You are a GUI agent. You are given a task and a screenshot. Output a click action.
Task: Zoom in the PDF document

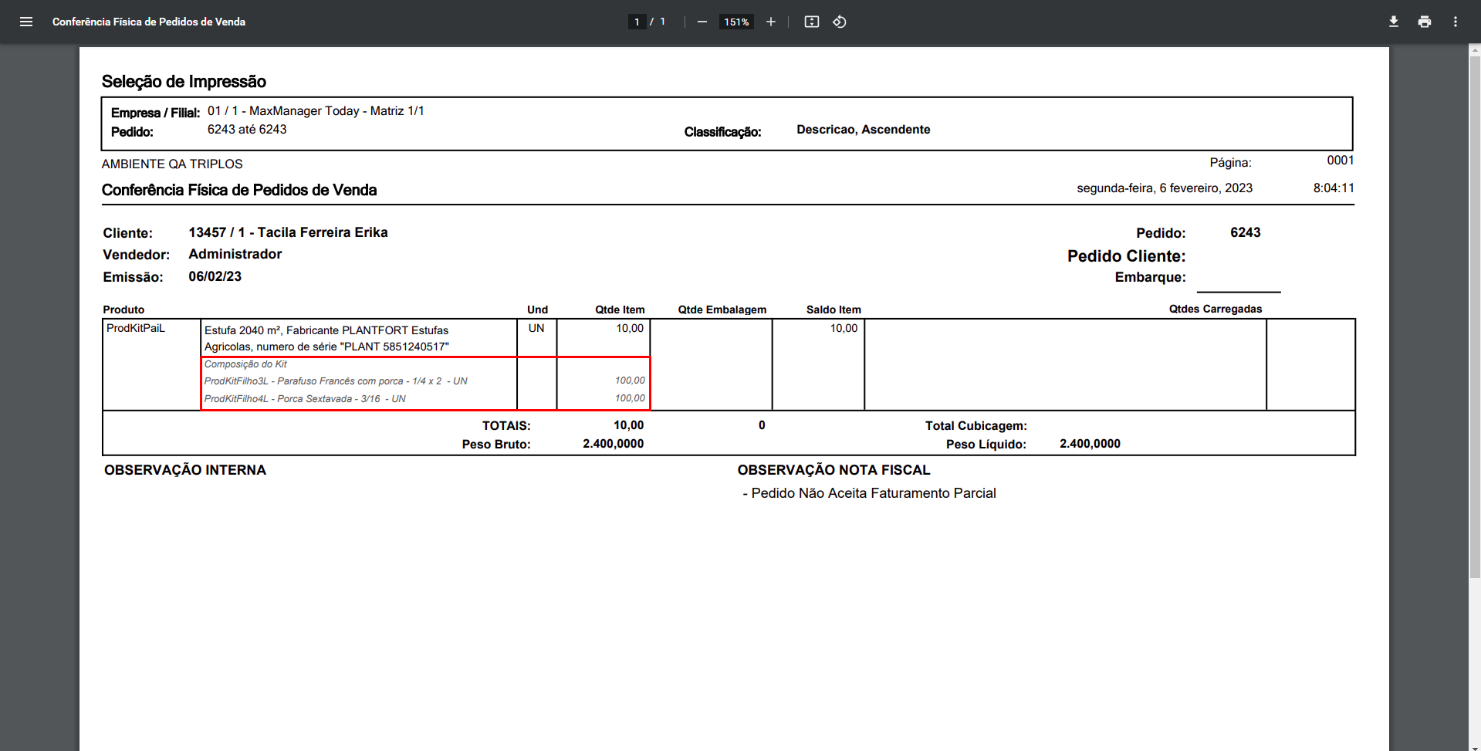click(x=770, y=22)
